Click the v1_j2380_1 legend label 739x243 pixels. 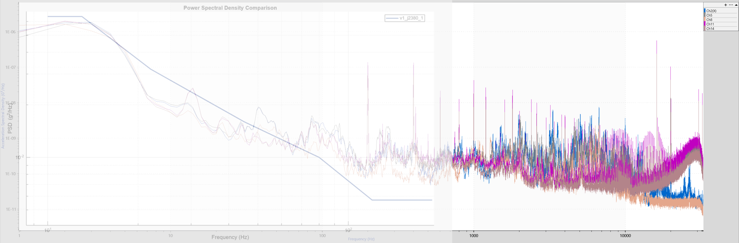[411, 18]
